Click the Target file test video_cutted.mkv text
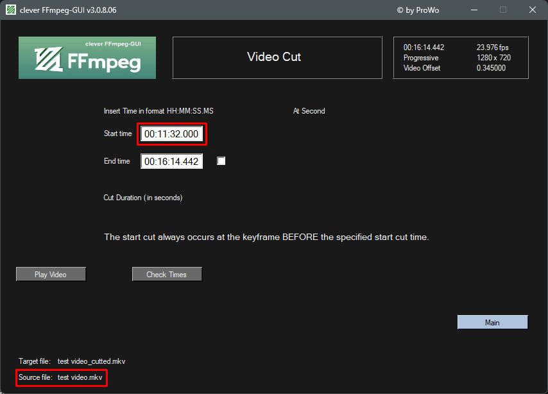548x394 pixels. [72, 361]
